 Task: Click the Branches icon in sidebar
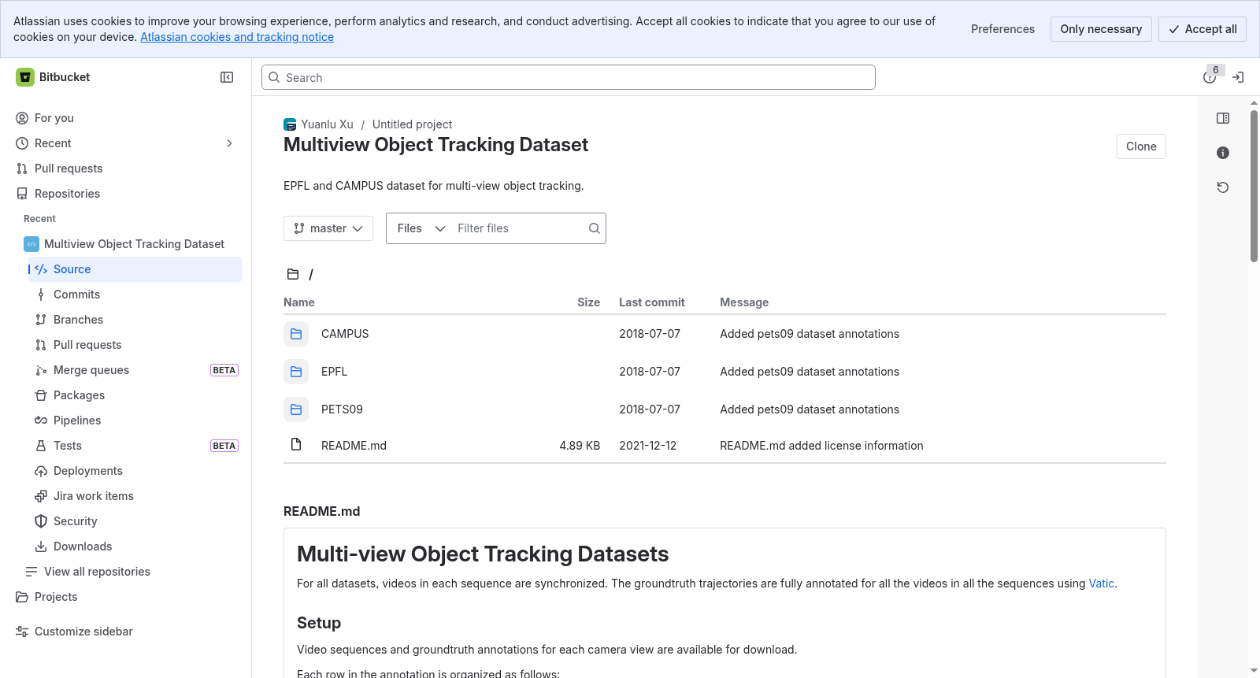coord(41,320)
